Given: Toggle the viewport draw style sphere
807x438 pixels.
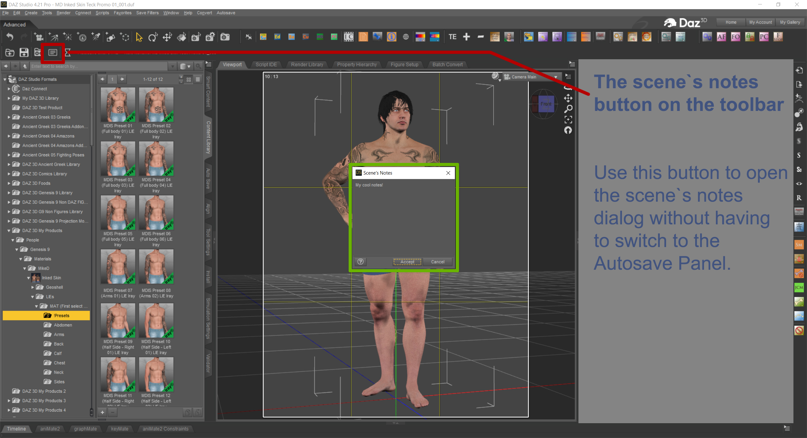Looking at the screenshot, I should tap(496, 76).
